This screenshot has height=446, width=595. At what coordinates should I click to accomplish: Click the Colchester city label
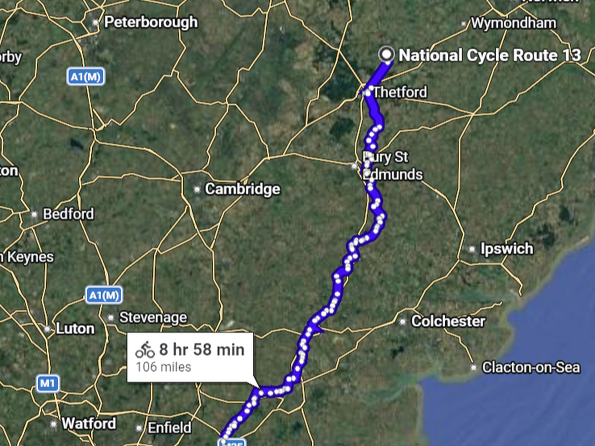pos(448,321)
